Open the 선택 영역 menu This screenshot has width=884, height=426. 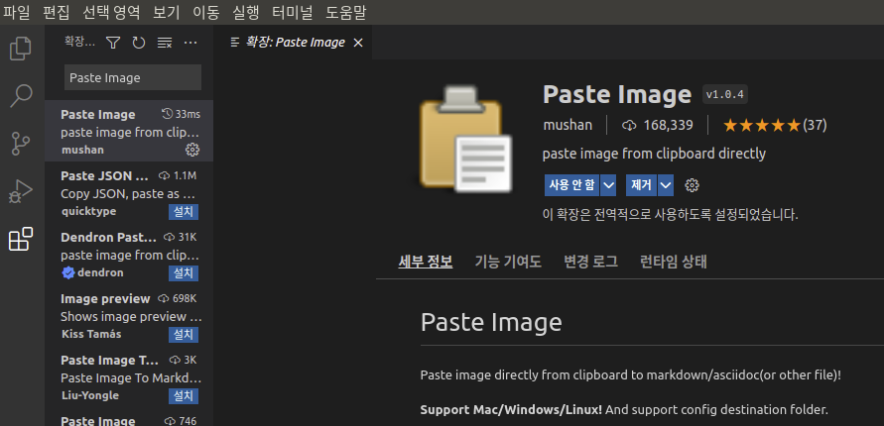112,12
